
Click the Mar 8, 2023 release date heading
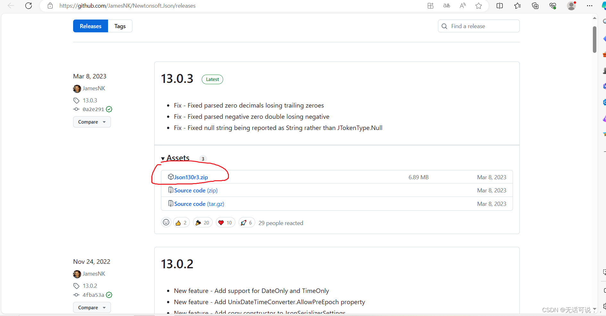(x=90, y=76)
